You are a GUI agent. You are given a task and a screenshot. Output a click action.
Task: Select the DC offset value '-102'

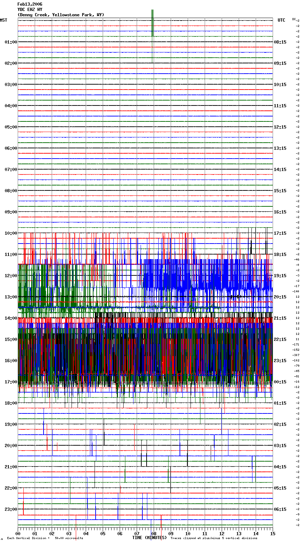(x=296, y=360)
